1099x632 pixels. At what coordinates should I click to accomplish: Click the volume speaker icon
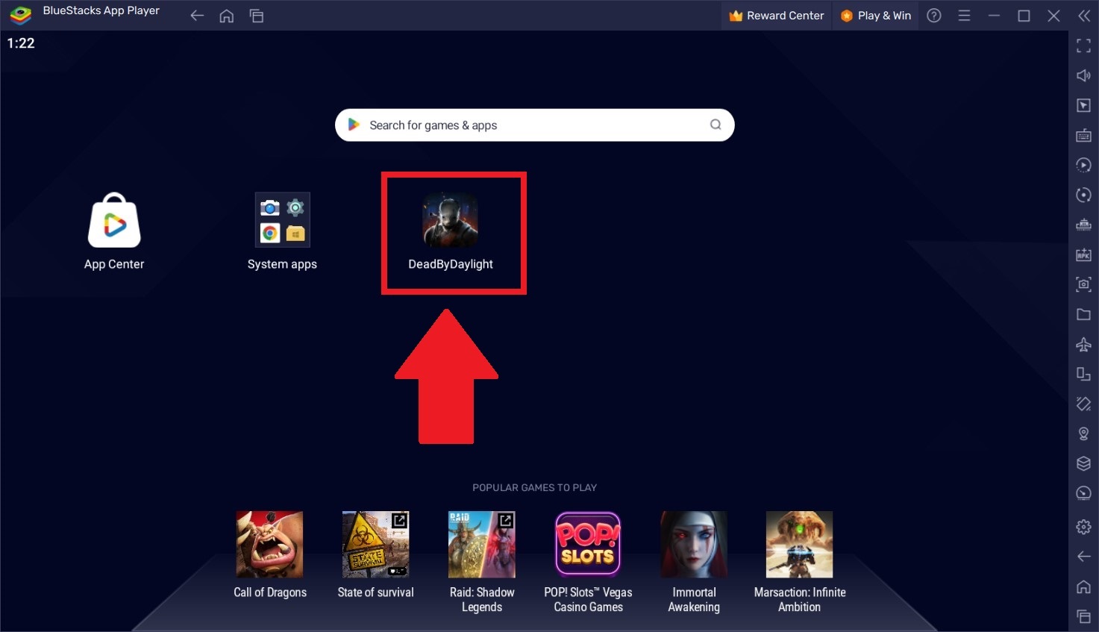coord(1084,75)
